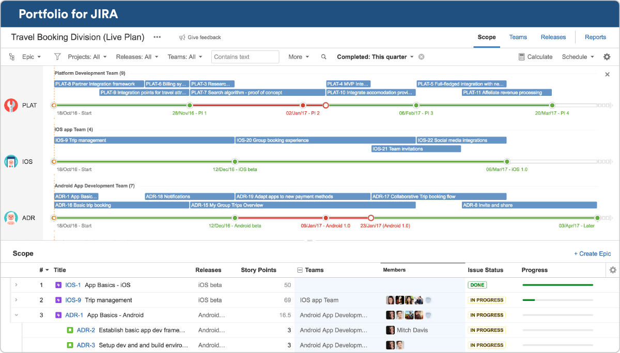Open the Reports tab
This screenshot has height=353, width=620.
pyautogui.click(x=595, y=37)
